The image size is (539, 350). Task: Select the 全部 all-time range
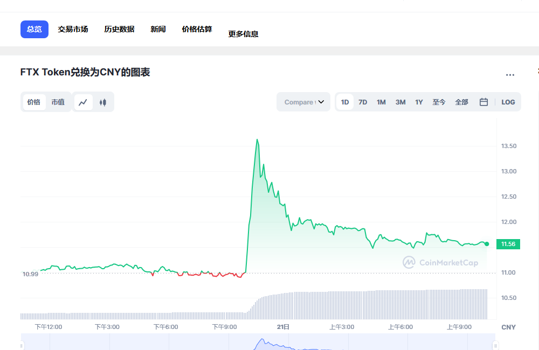(462, 102)
